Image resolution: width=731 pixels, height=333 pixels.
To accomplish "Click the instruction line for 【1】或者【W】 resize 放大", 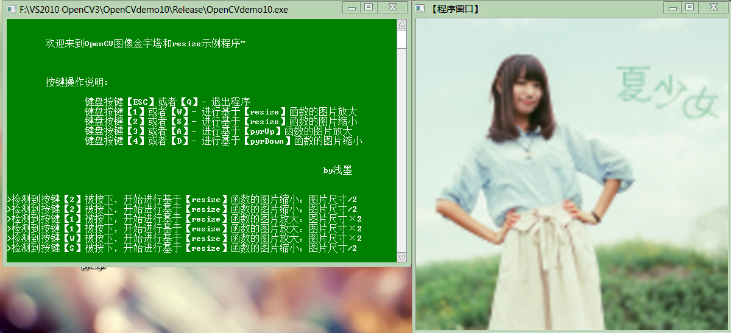I will pyautogui.click(x=221, y=111).
